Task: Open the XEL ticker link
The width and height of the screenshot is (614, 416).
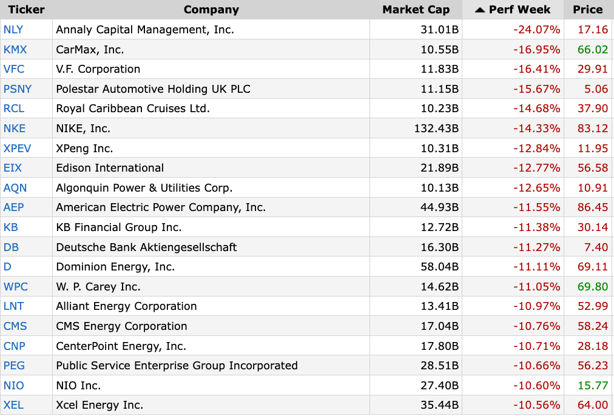Action: [13, 406]
